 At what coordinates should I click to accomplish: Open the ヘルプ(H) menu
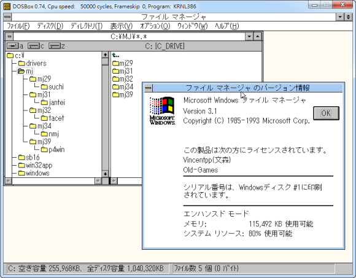(x=227, y=26)
